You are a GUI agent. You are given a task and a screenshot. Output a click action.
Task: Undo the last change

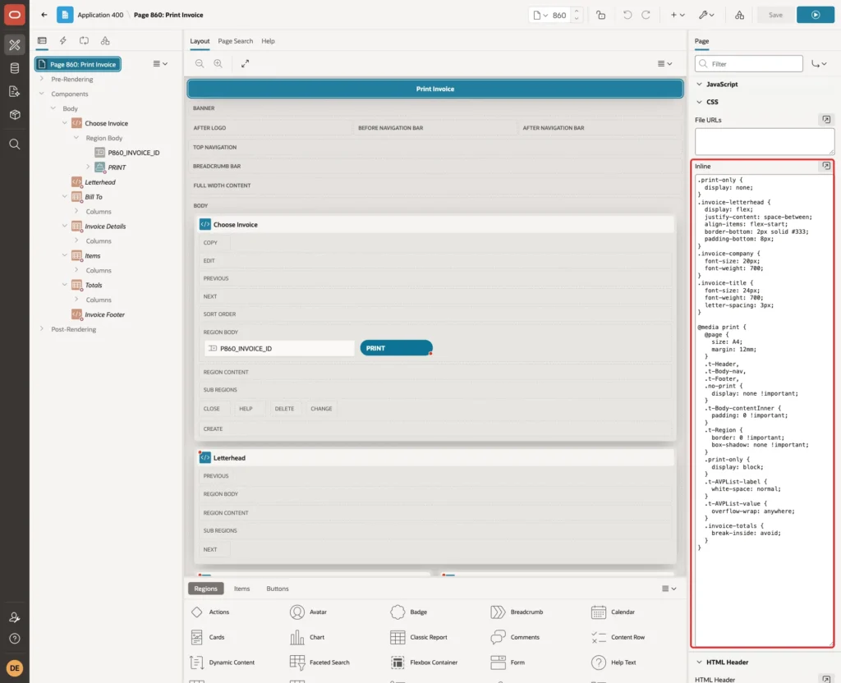coord(627,15)
